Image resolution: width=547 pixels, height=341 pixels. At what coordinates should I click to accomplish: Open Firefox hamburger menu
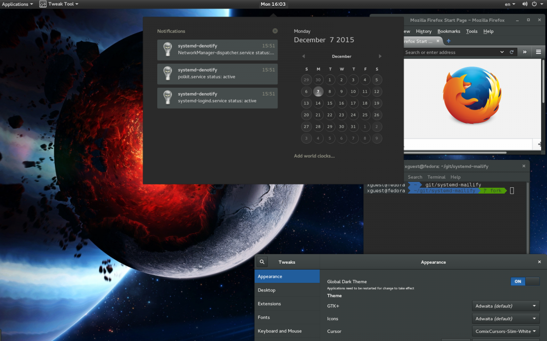tap(538, 52)
